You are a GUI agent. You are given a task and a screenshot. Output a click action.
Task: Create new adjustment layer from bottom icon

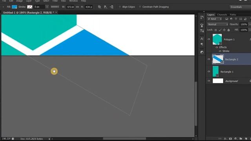[x=236, y=139]
